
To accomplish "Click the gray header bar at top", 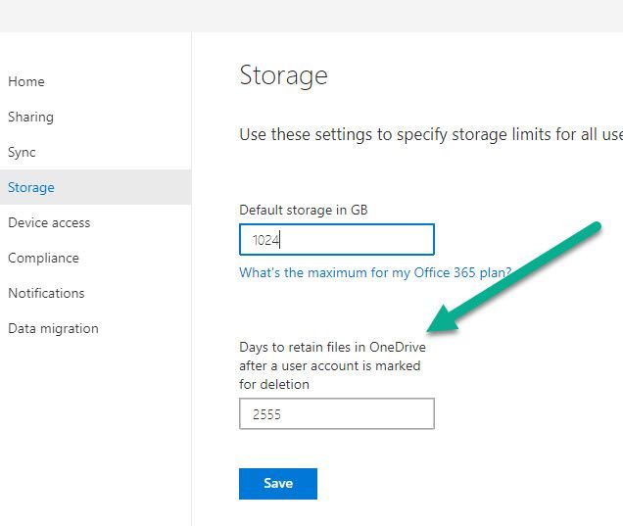I will [311, 16].
